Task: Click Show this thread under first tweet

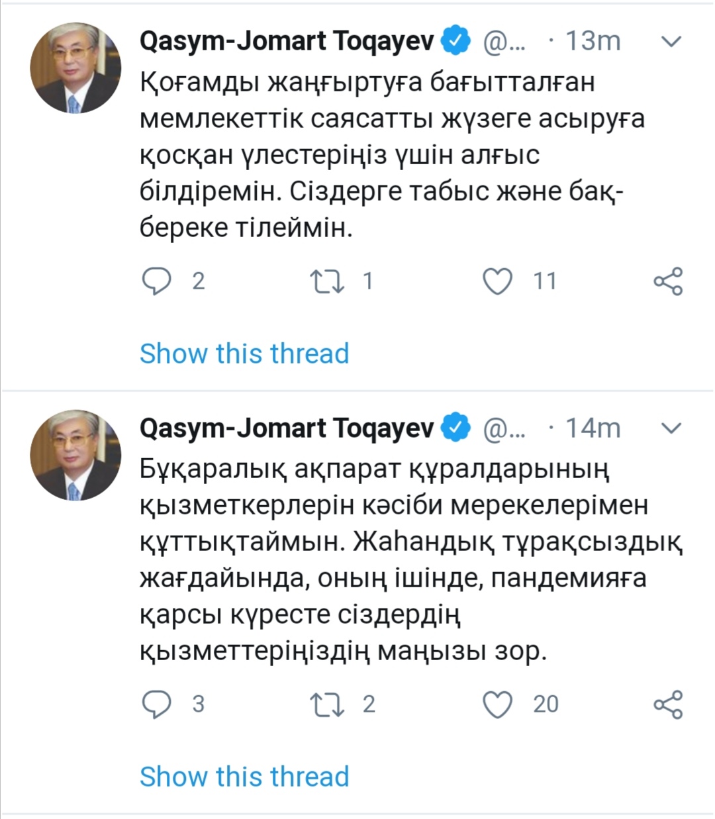Action: click(244, 354)
